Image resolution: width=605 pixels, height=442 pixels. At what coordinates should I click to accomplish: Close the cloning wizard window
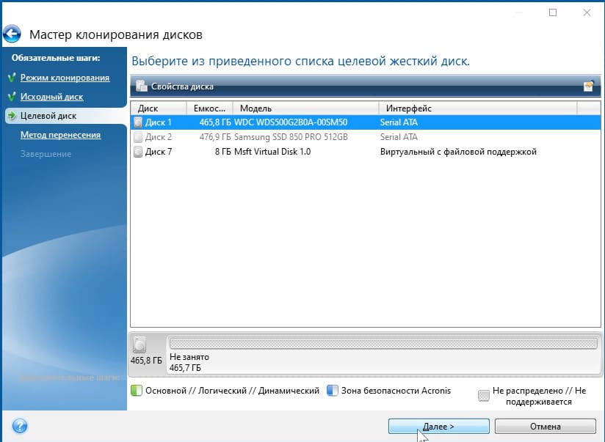[587, 12]
